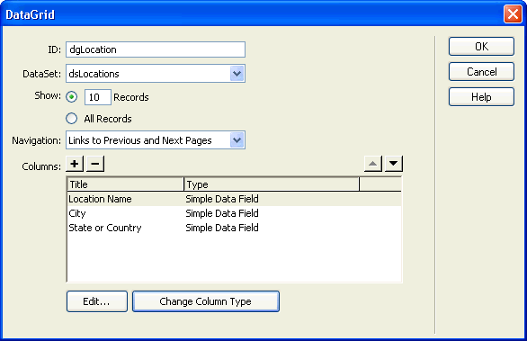The width and height of the screenshot is (527, 341).
Task: Click Simple Data Field type for Location Name
Action: tap(222, 199)
